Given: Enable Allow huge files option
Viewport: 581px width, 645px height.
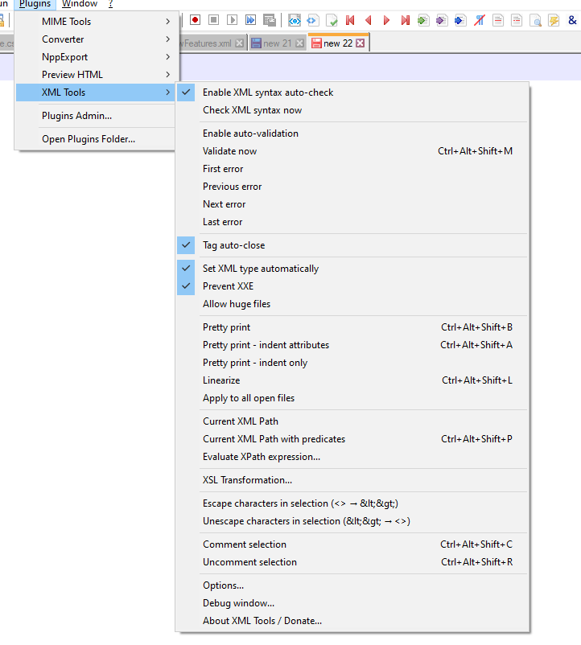Looking at the screenshot, I should coord(352,304).
